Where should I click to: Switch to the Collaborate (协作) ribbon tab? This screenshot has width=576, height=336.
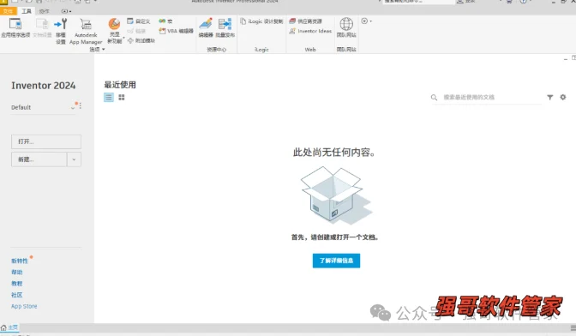[x=44, y=11]
